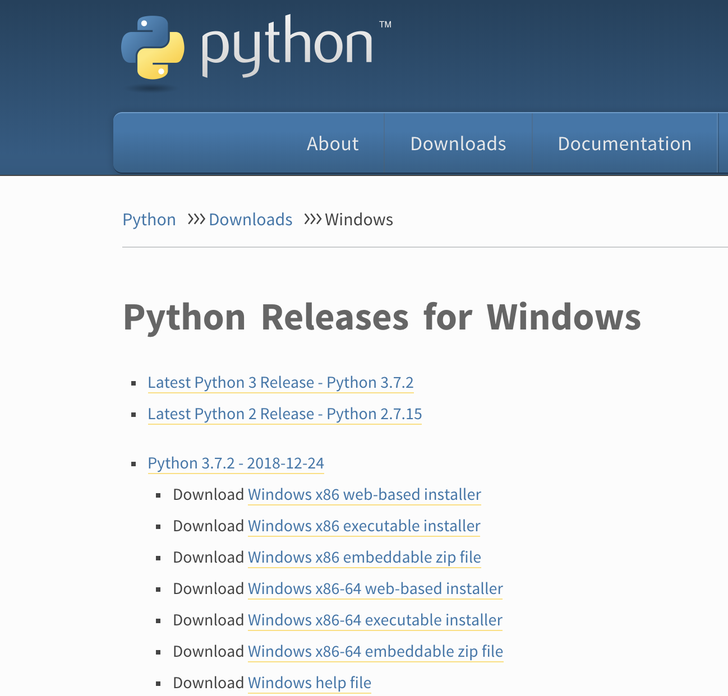
Task: Download Windows x86 embeddable zip file
Action: point(364,558)
